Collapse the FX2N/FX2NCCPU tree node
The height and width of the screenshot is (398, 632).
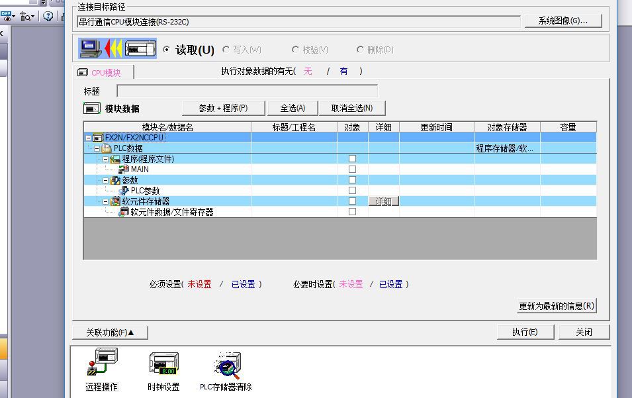coord(88,138)
